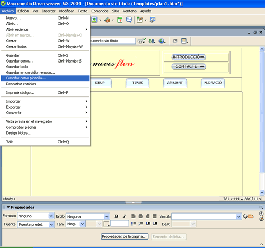Select Nuevo... in the Archivo menu
The image size is (265, 248).
click(x=45, y=18)
